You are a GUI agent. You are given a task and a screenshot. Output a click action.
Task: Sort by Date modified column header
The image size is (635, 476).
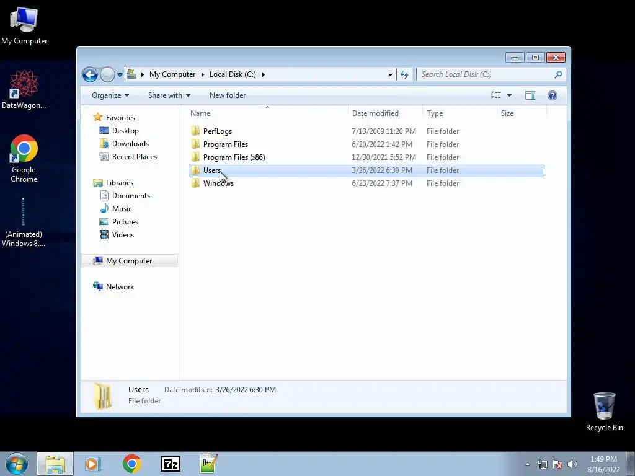385,113
